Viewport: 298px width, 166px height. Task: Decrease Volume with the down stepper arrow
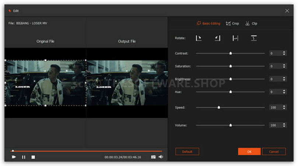point(284,127)
